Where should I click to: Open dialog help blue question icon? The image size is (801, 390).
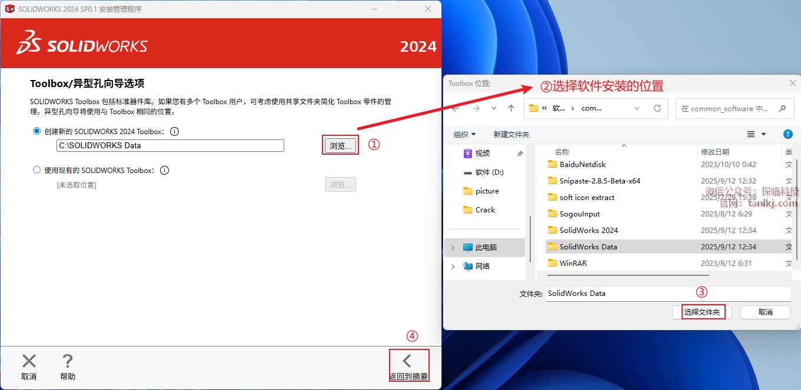pos(788,134)
